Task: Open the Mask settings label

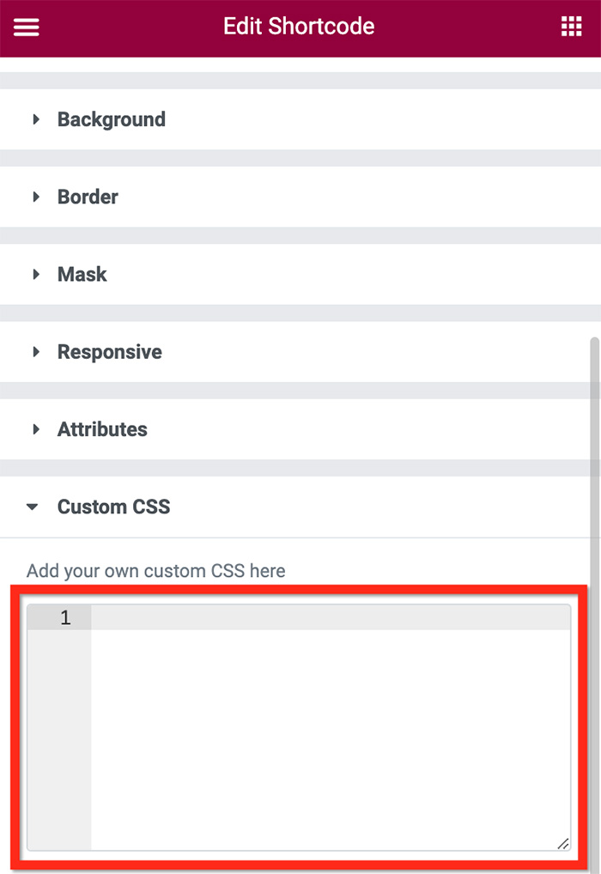Action: coord(82,274)
